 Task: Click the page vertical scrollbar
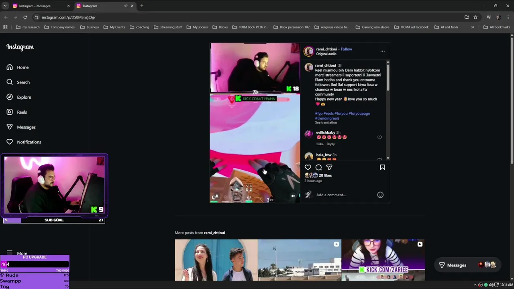[x=512, y=100]
